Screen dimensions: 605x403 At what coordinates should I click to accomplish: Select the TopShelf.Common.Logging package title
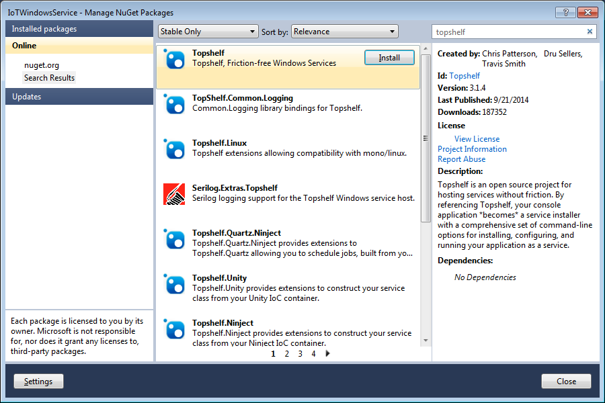[x=243, y=98]
